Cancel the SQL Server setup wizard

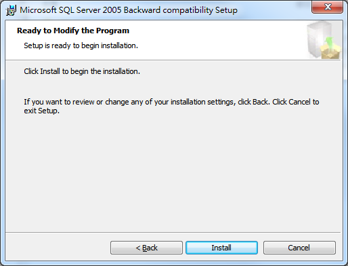click(x=299, y=248)
